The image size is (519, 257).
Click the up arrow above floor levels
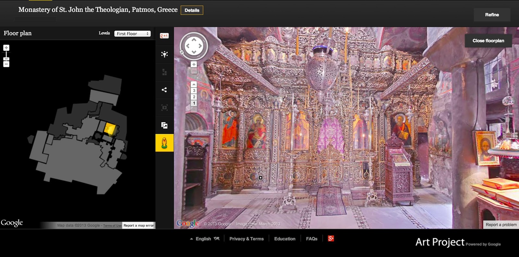(x=194, y=84)
